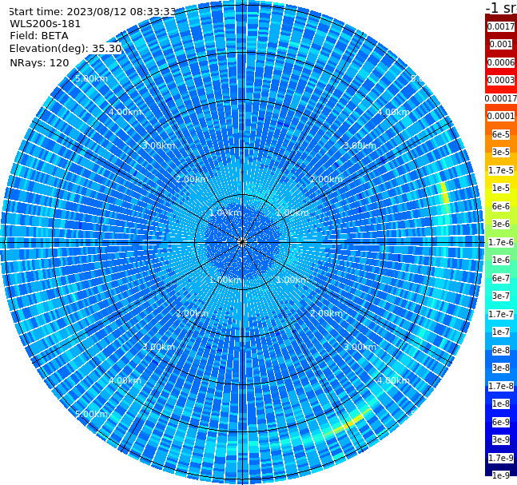Viewport: 517px width, 485px height.
Task: Click the 3e-9 colorbar label
Action: [501, 439]
